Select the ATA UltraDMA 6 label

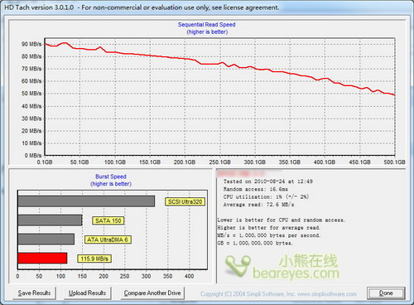tap(108, 240)
